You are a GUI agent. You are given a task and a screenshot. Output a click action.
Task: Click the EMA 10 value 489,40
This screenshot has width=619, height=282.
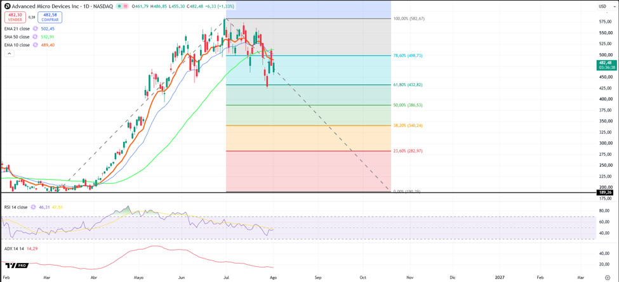tap(48, 45)
